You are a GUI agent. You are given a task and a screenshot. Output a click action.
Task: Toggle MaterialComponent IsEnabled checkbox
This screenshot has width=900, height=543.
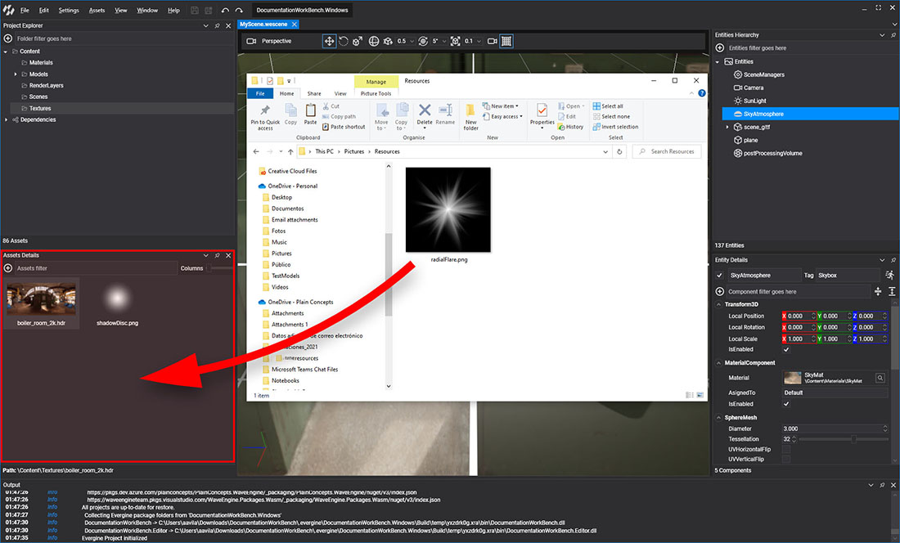(x=786, y=404)
